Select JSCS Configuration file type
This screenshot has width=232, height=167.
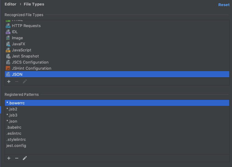coord(117,62)
